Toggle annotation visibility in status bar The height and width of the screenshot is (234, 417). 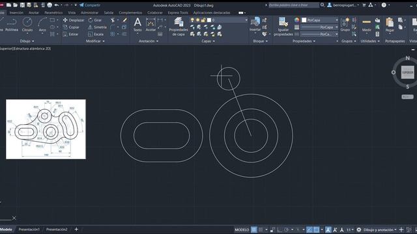pos(328,229)
